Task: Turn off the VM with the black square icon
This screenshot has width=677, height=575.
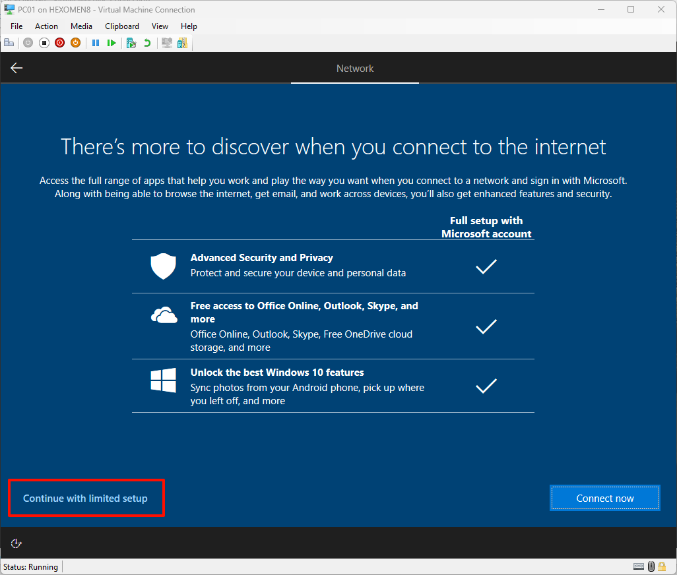Action: [x=44, y=43]
